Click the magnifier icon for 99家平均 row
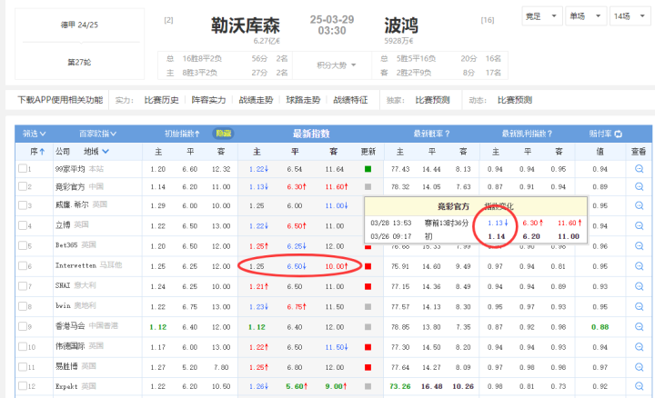This screenshot has height=398, width=655. click(639, 169)
